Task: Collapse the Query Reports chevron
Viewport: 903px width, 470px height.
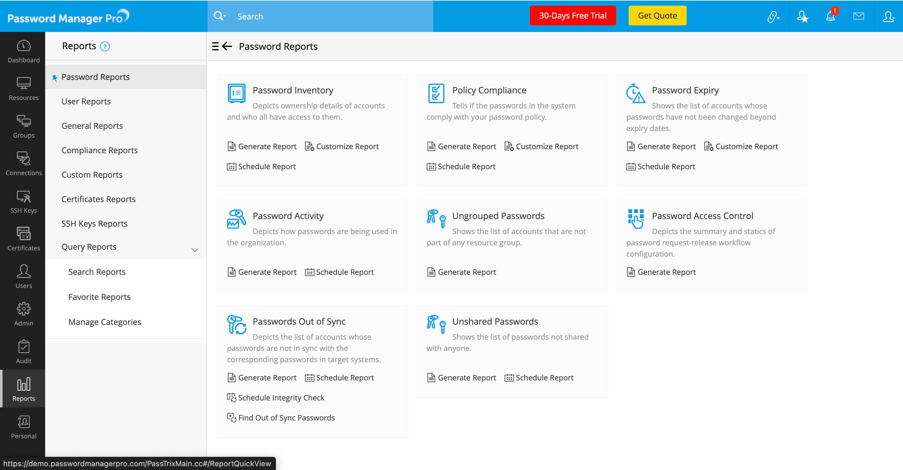Action: 195,249
